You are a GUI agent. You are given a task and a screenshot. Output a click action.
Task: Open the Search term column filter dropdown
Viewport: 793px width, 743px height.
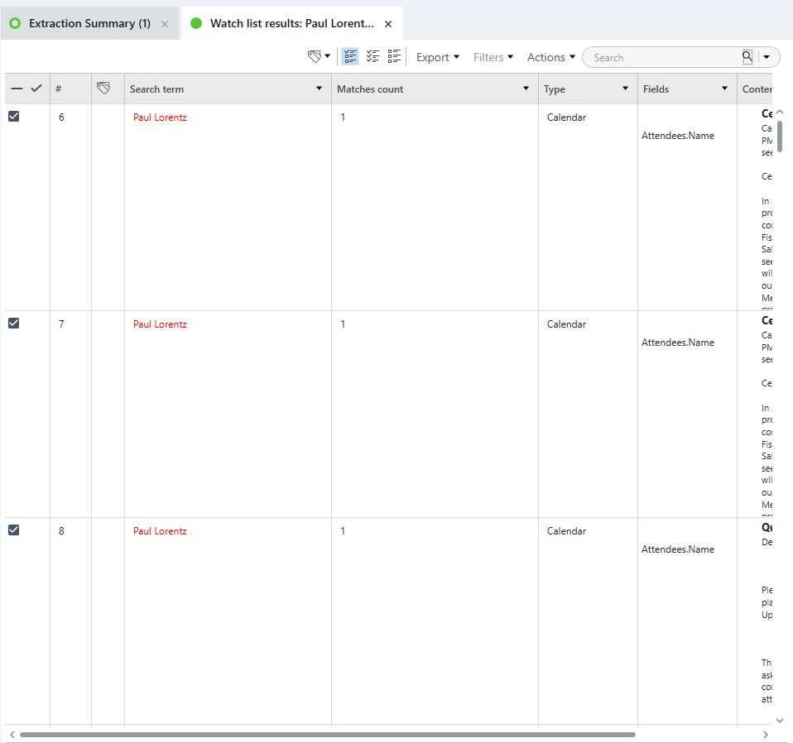coord(320,89)
